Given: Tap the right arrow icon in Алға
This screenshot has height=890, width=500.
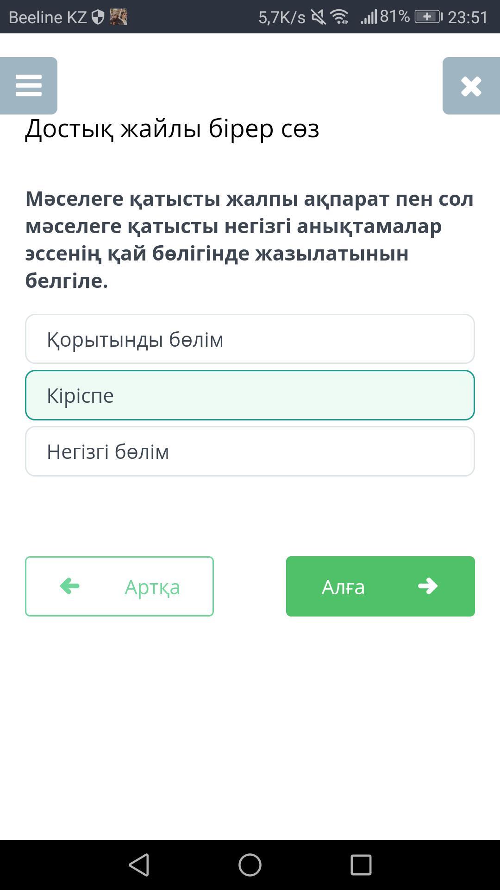Looking at the screenshot, I should pyautogui.click(x=427, y=586).
